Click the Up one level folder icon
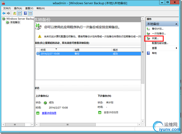182x134 pixels. (14, 14)
